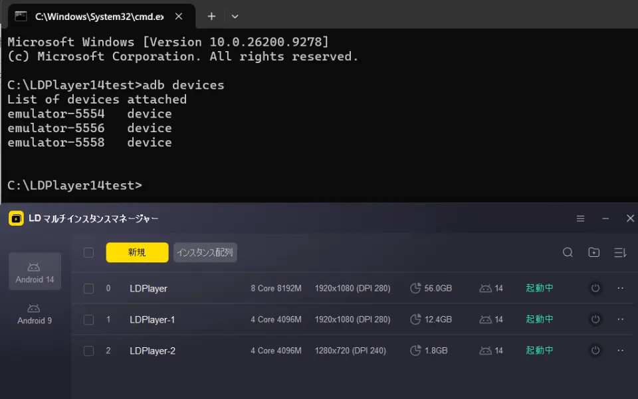
Task: Check the box for LDPlayer-2
Action: 88,351
